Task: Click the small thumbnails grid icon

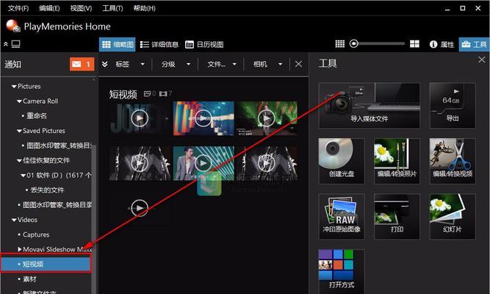Action: pyautogui.click(x=339, y=44)
